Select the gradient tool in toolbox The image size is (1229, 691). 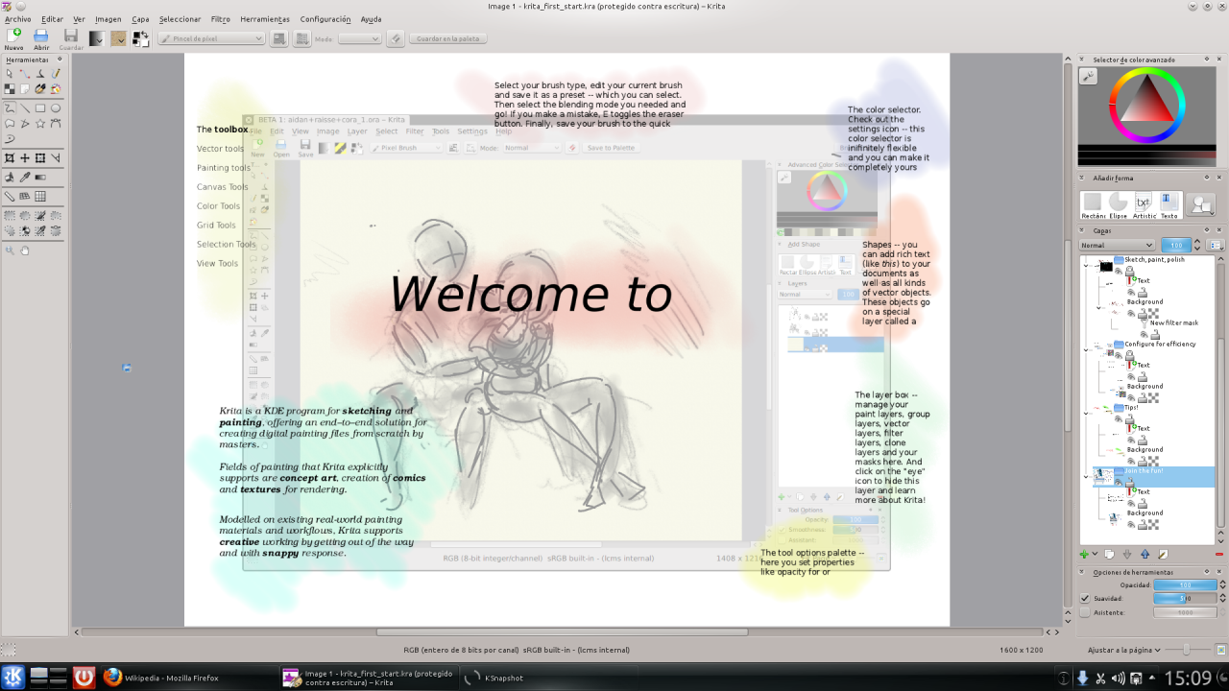pyautogui.click(x=40, y=178)
